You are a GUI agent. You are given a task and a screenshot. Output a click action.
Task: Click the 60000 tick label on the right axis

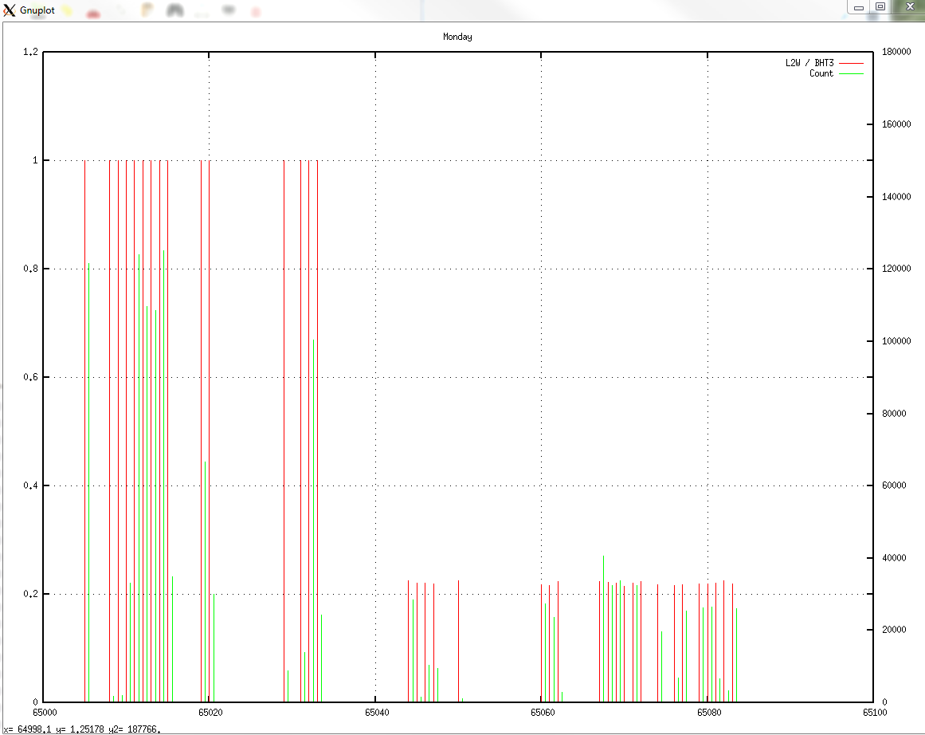[x=894, y=485]
